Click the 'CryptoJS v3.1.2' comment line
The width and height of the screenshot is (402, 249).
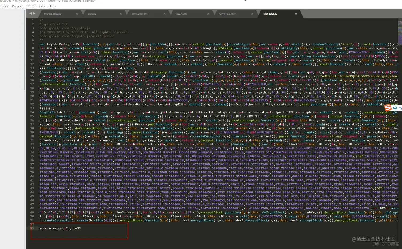(x=53, y=24)
